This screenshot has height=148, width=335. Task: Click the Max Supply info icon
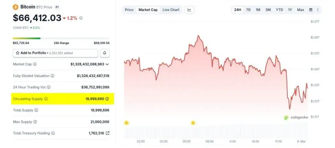[35, 122]
